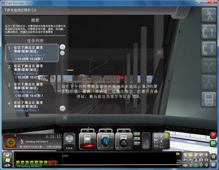219x170 pixels.
Task: Click airplane free-camera icon in camera grid
Action: tap(191, 165)
